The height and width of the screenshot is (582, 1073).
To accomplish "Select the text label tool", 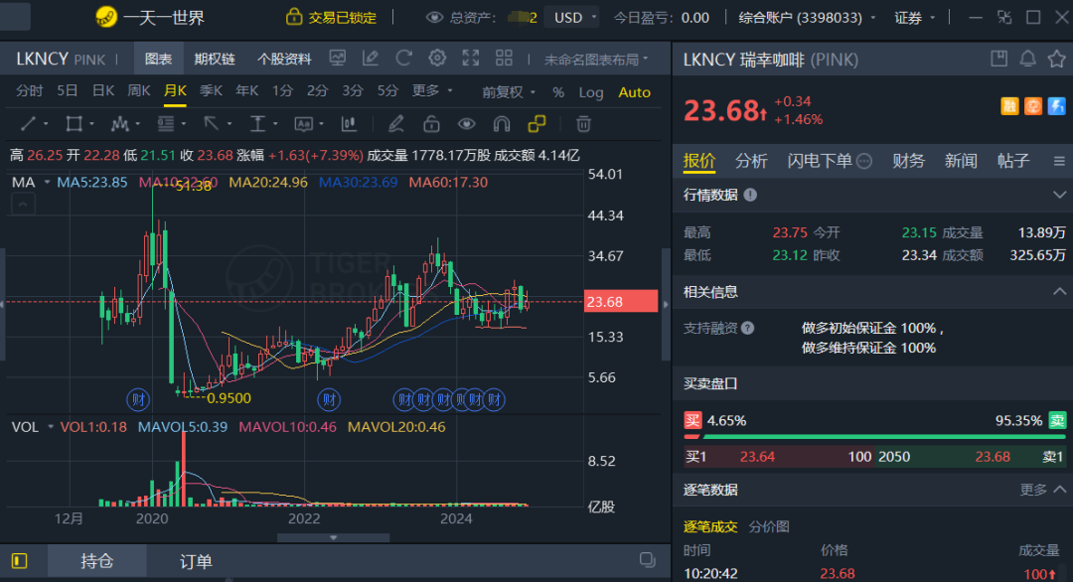I will tap(303, 124).
